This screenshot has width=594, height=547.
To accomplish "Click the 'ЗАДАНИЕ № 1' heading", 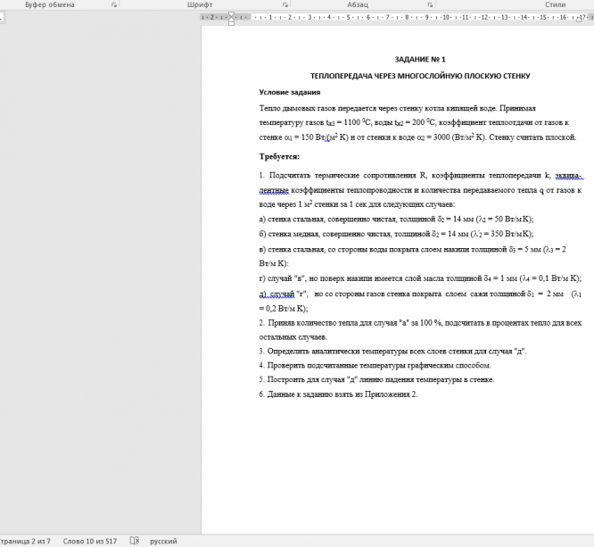I will click(420, 59).
